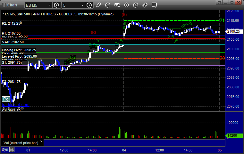Close the Vol study pane

click(x=41, y=142)
